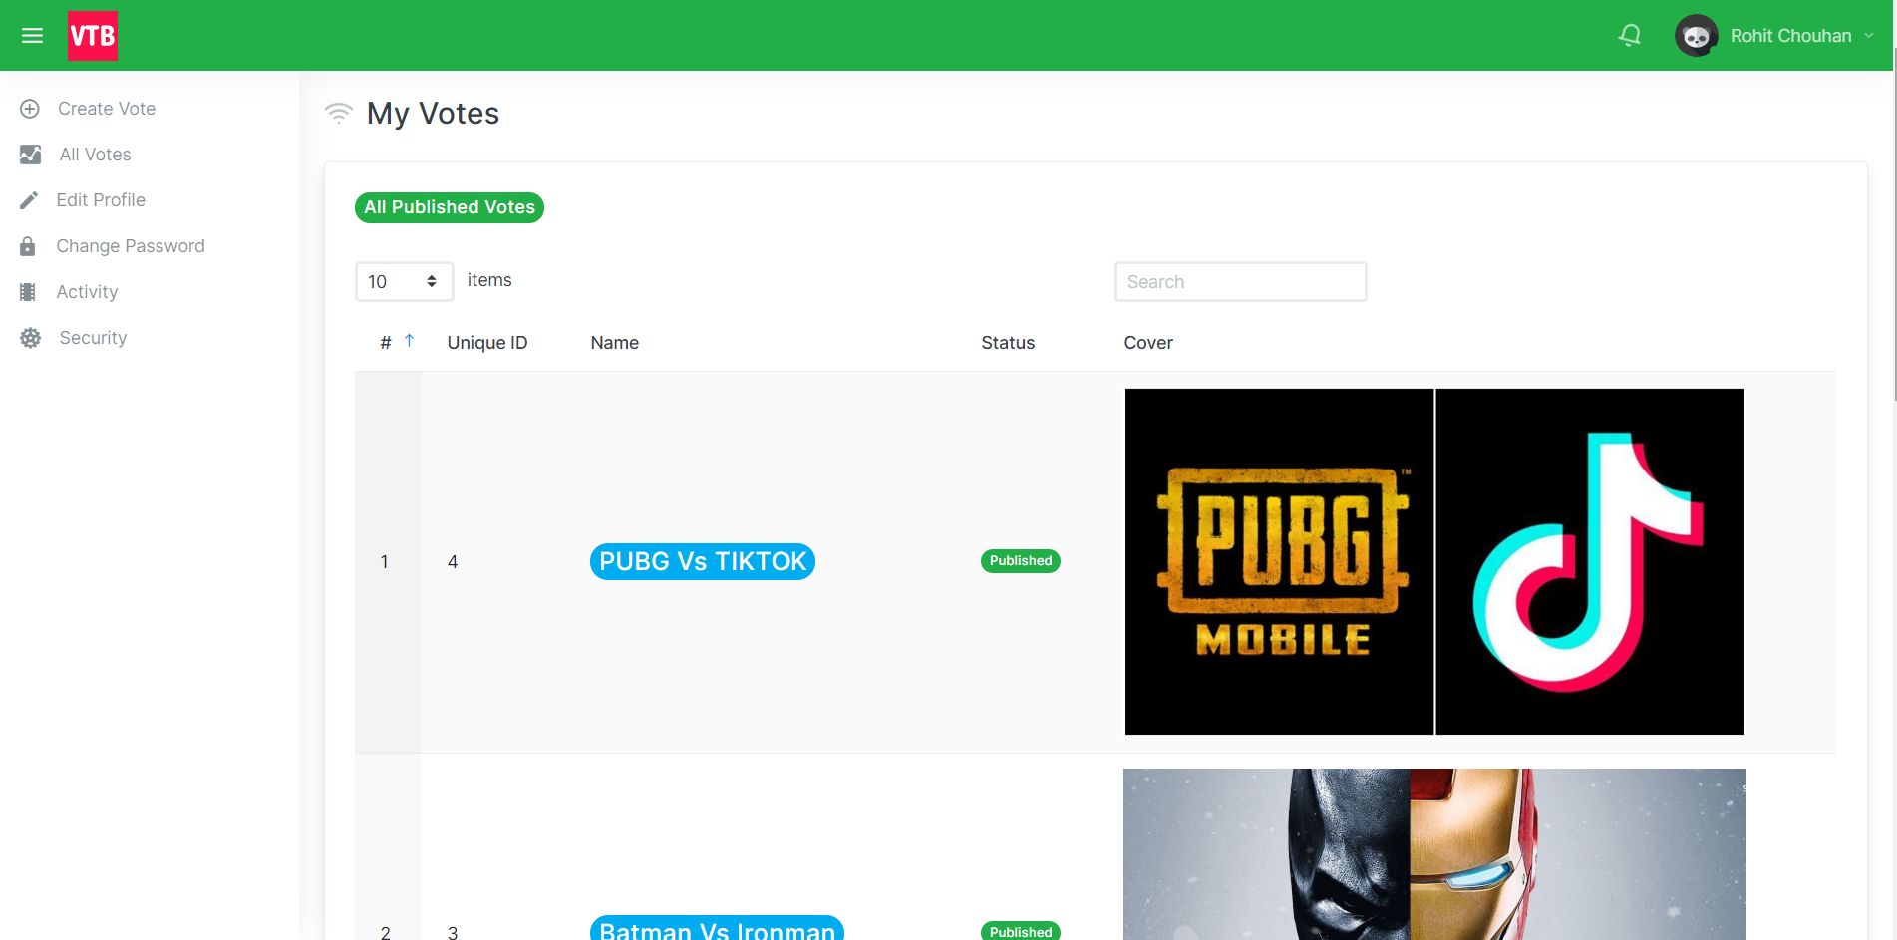Go to All Votes page
The height and width of the screenshot is (940, 1897).
(95, 155)
